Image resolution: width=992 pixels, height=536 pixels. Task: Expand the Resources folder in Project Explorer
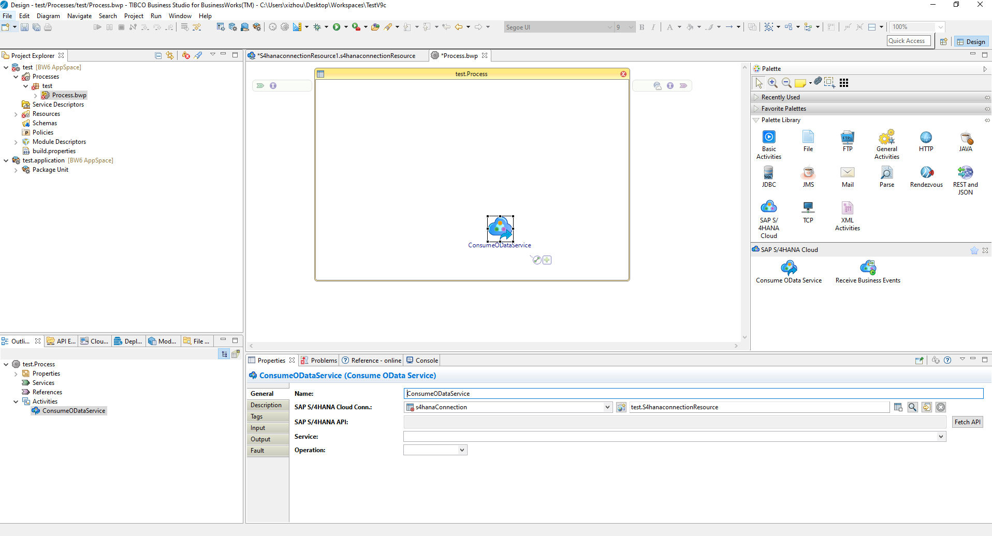tap(16, 114)
